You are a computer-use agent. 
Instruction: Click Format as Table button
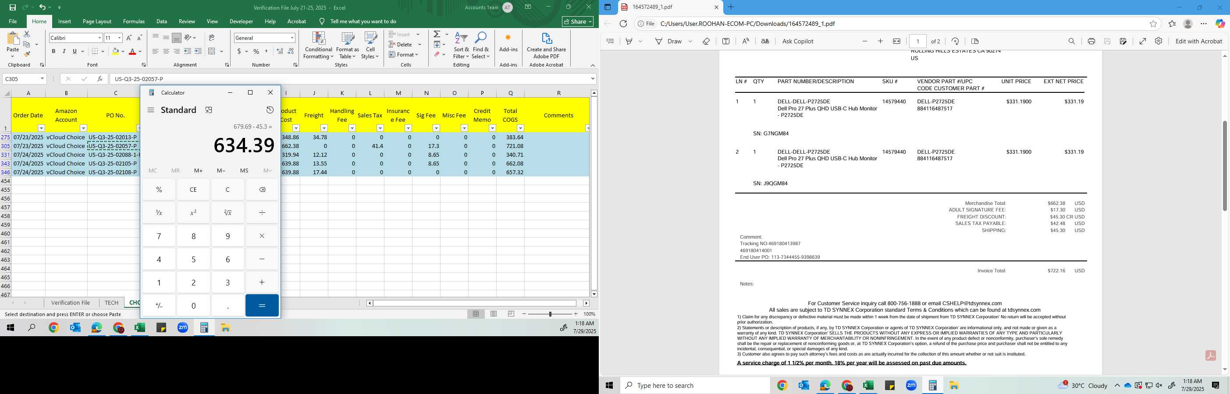(x=348, y=46)
